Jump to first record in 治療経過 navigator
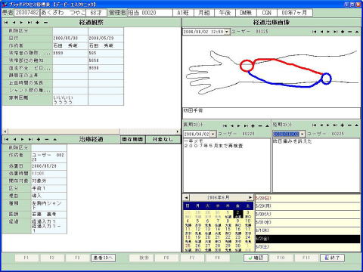Viewport: 363px width, 272px height. 7,139
